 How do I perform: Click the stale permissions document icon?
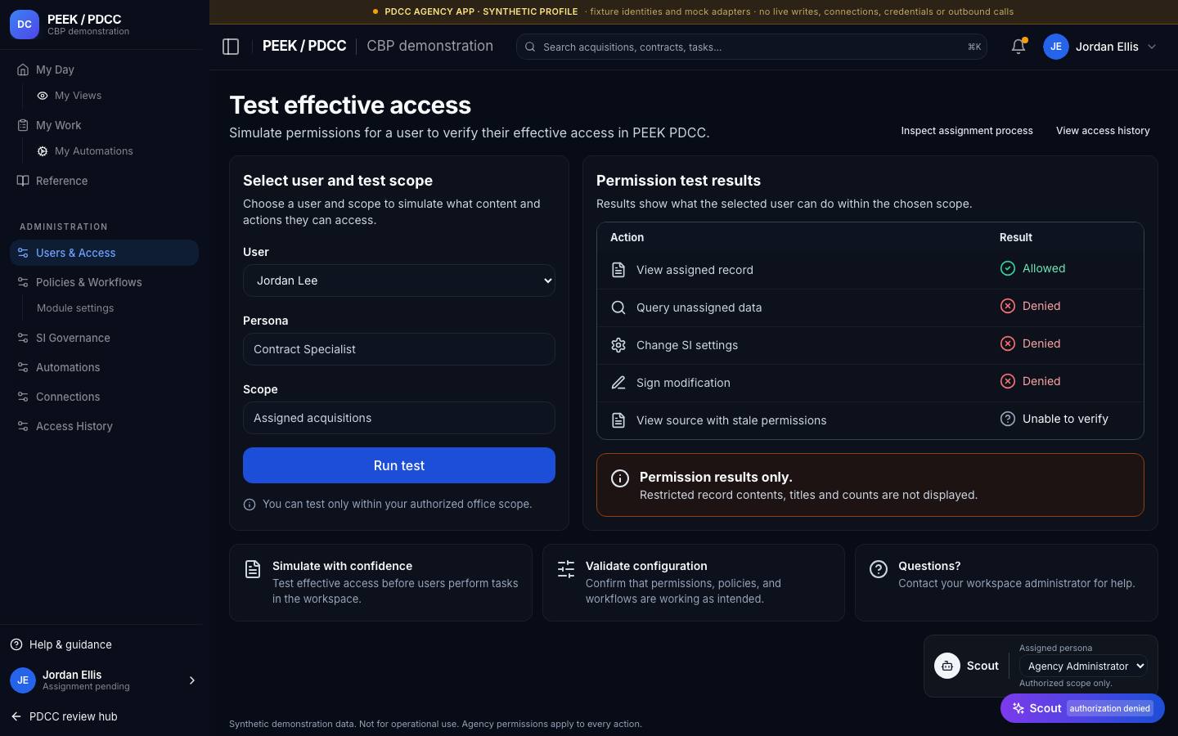pyautogui.click(x=618, y=420)
